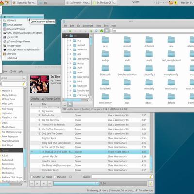Click the song seek progress bar

[x=100, y=183]
